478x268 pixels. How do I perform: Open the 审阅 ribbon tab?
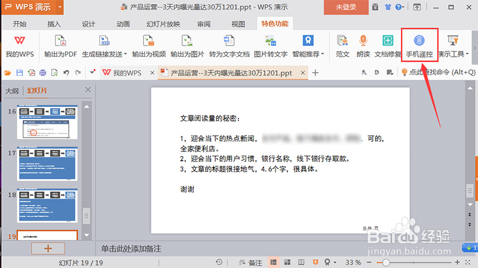204,24
